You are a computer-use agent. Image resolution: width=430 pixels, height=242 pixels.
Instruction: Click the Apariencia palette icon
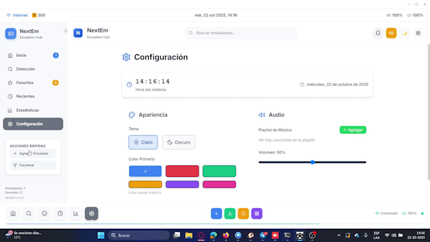[x=132, y=115]
